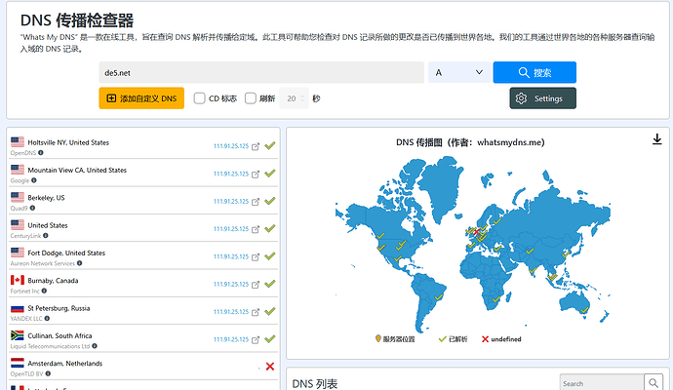Enable the refresh checkbox
This screenshot has width=673, height=390.
251,98
